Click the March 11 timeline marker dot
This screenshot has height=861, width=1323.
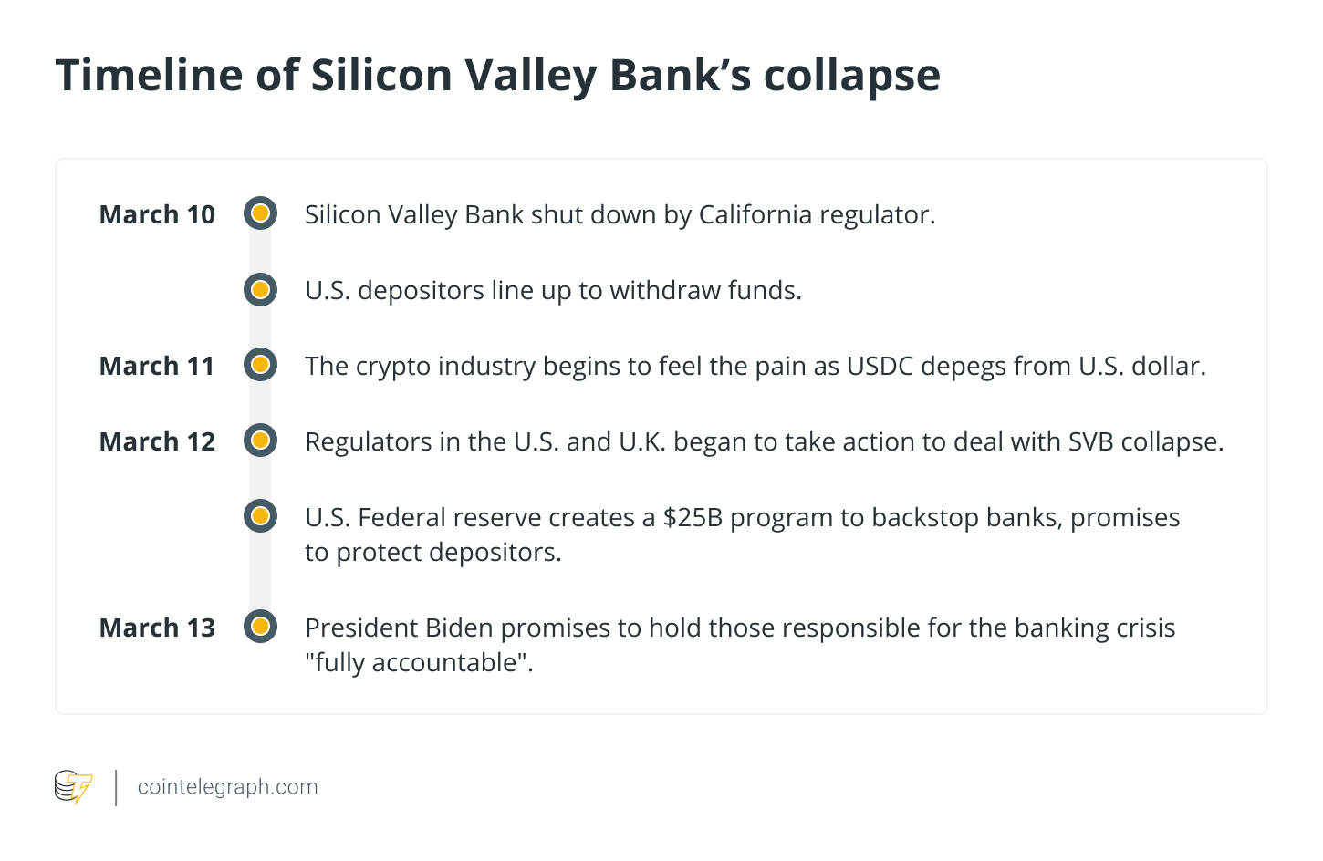pos(260,365)
